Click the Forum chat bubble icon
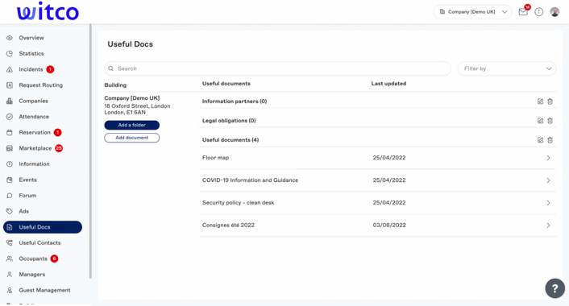569x306 pixels. pyautogui.click(x=10, y=196)
